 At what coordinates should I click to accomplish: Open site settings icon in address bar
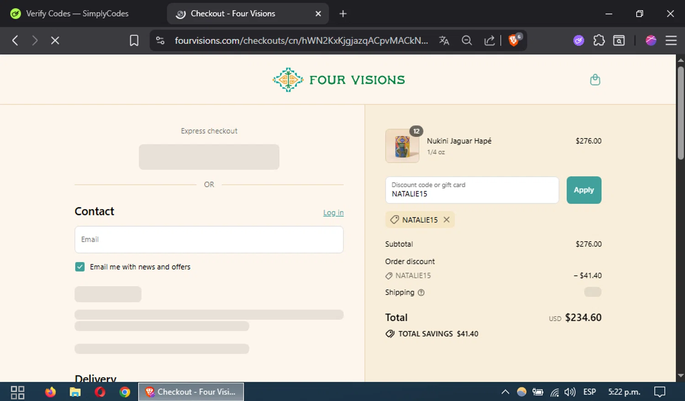coord(160,41)
